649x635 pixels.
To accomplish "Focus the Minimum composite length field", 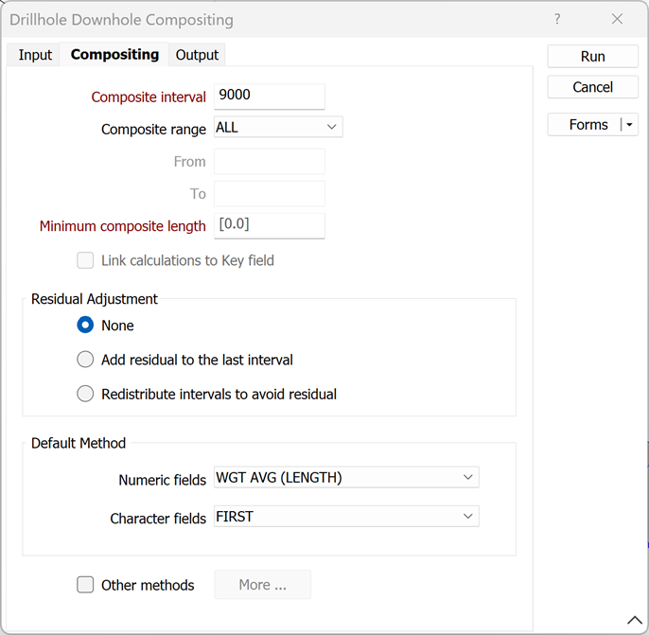I will tap(270, 225).
